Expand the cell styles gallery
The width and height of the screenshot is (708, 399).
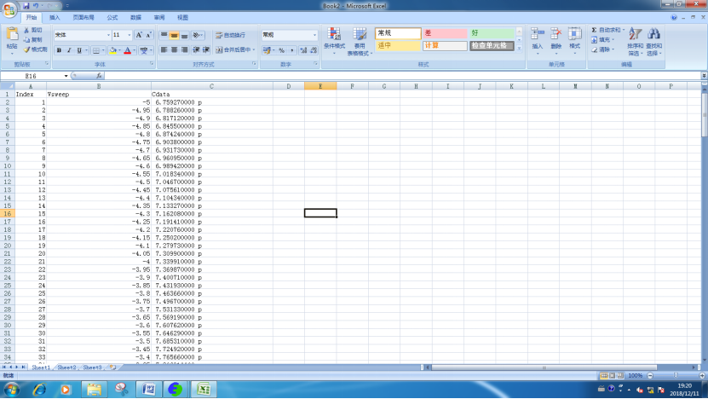519,49
